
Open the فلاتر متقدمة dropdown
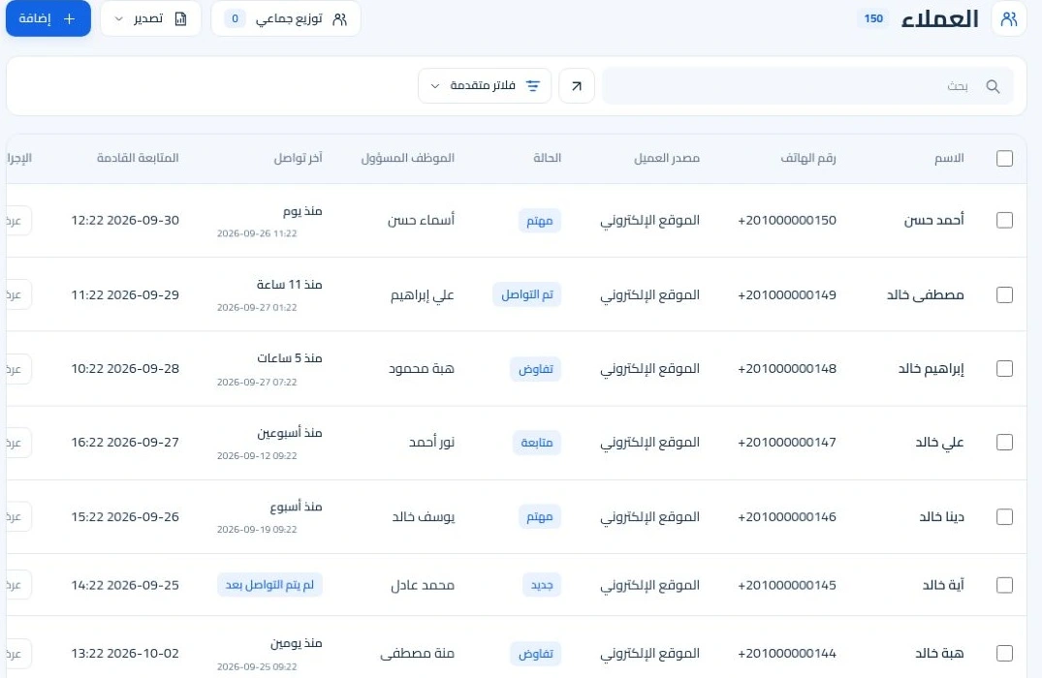point(485,85)
